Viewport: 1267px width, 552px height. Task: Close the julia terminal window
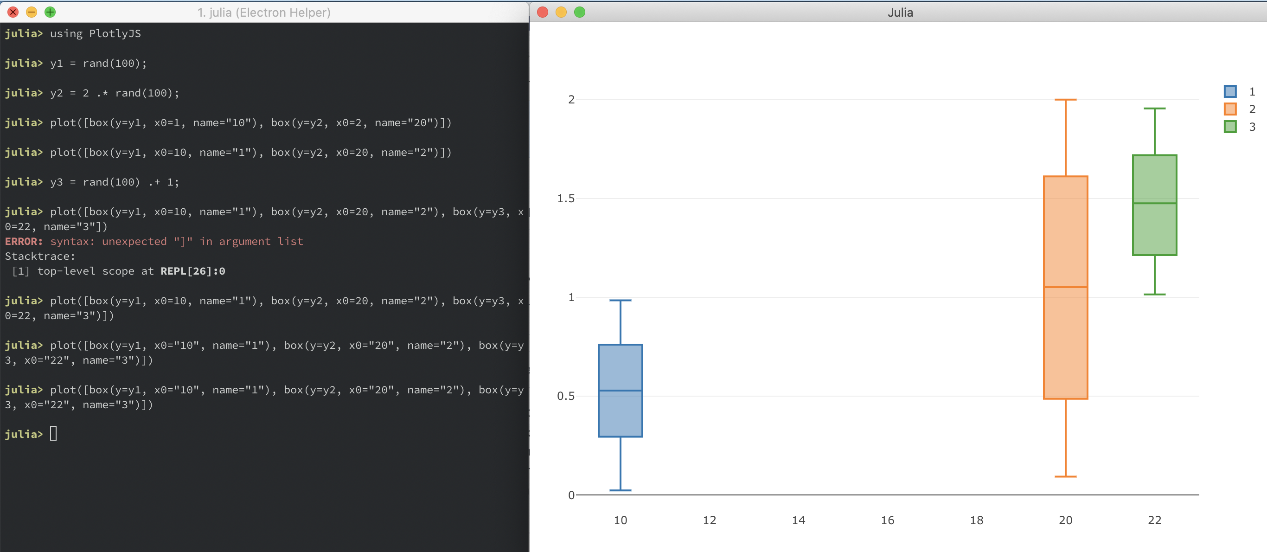[x=13, y=13]
